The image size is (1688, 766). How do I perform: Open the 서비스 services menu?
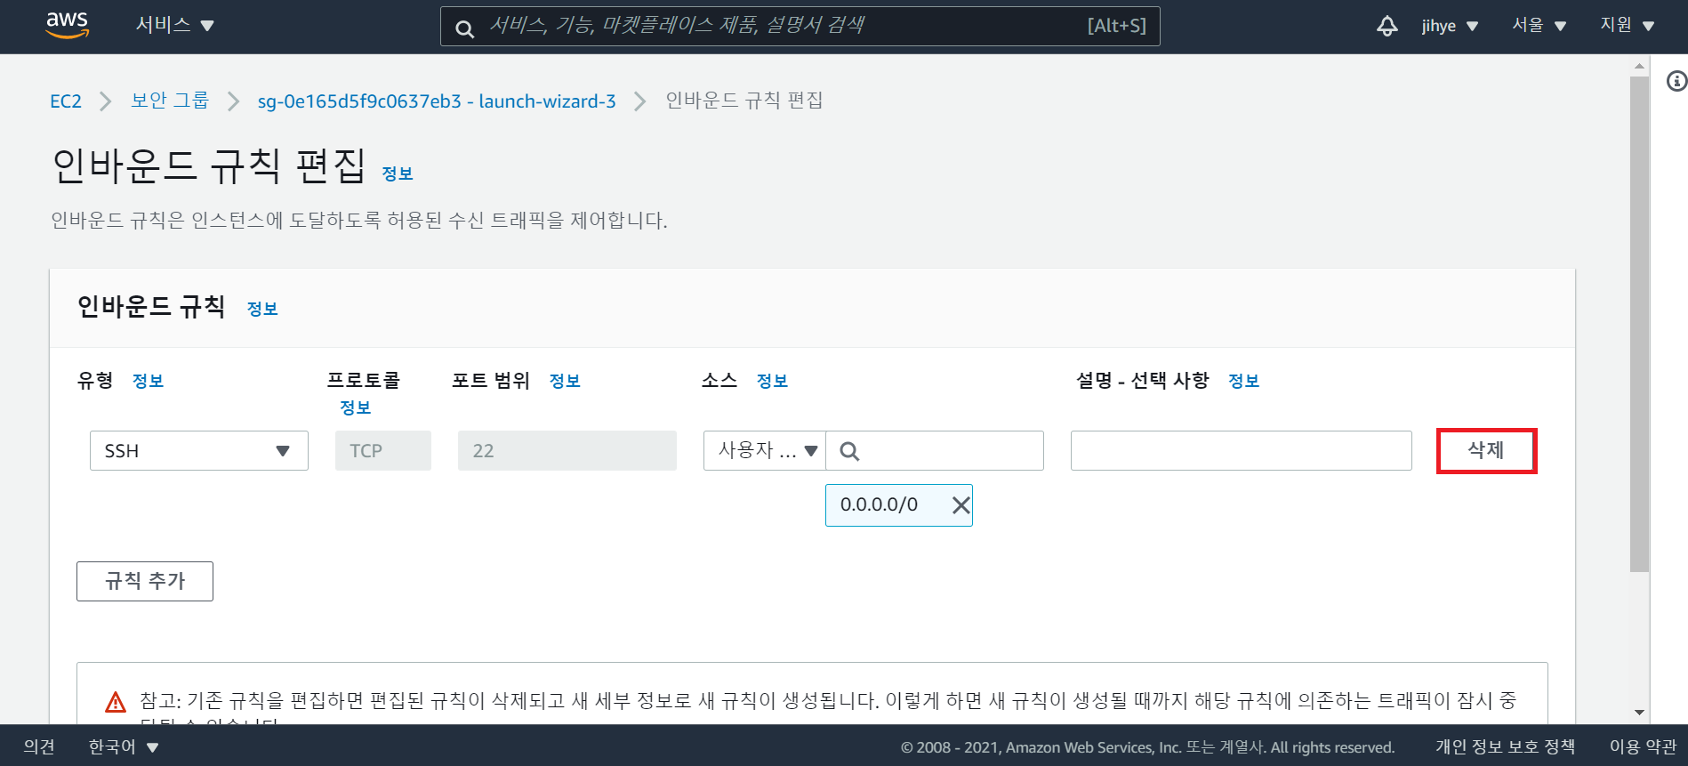[x=175, y=25]
